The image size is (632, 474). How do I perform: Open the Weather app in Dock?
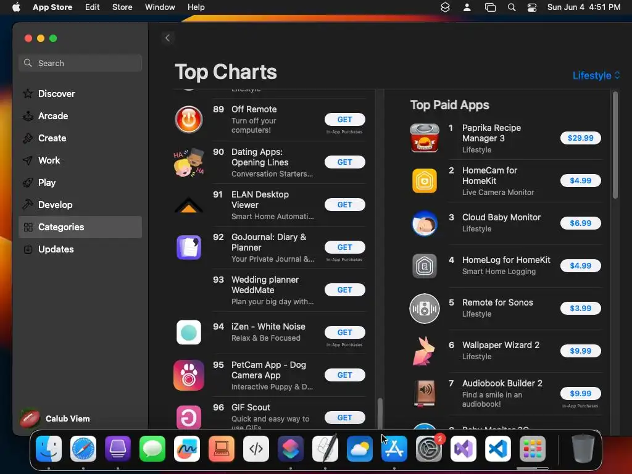[360, 449]
